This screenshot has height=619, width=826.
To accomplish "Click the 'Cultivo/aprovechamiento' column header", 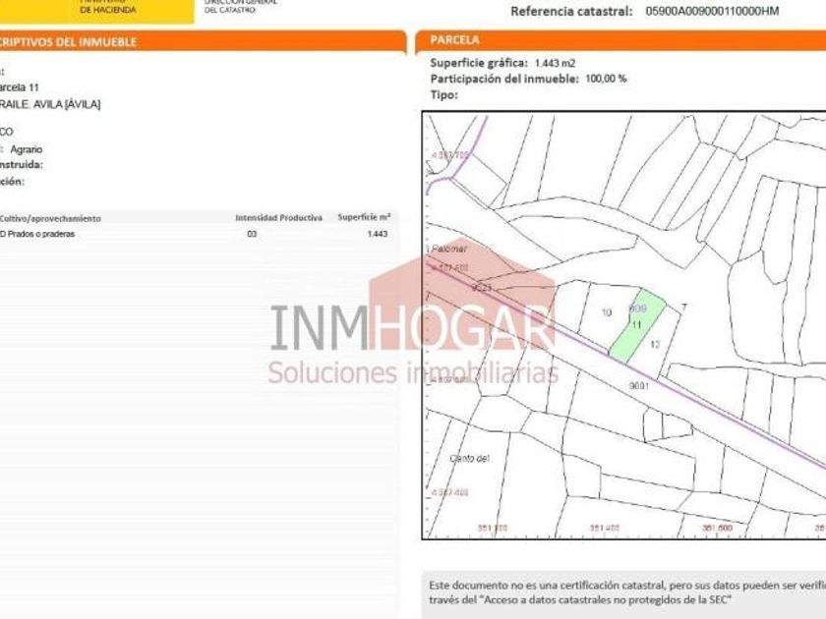I will coord(50,218).
